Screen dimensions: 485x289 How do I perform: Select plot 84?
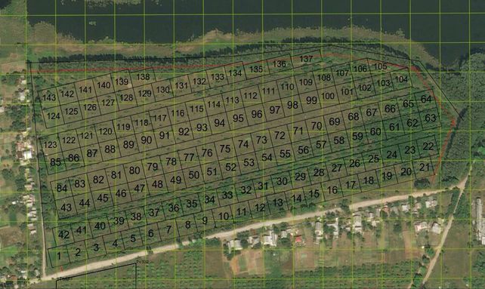[62, 188]
